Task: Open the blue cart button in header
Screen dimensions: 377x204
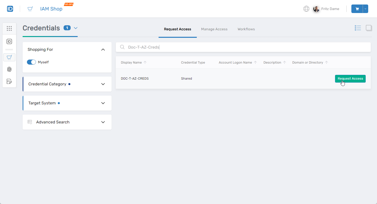Action: [x=357, y=9]
